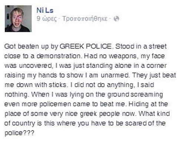
Task: Click the words "GREEK POLICE" in post
Action: point(86,46)
